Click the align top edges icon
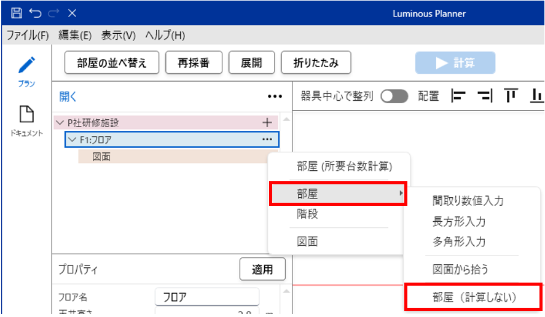The width and height of the screenshot is (545, 317). point(511,96)
